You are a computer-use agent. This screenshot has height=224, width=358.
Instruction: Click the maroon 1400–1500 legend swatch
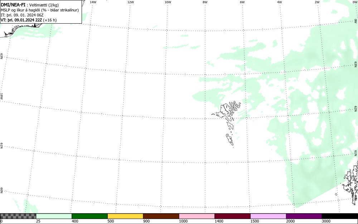point(232,216)
